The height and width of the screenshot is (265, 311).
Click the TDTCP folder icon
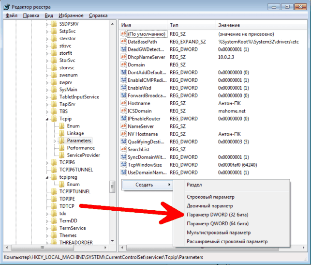point(54,206)
